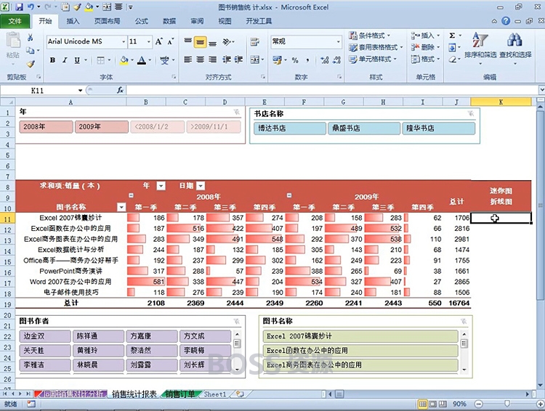The width and height of the screenshot is (545, 411).
Task: Toggle the 关天胜 author slicer item
Action: tap(45, 350)
